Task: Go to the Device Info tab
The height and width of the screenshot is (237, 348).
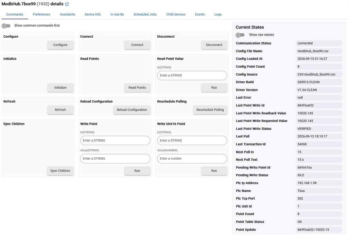Action: [93, 14]
